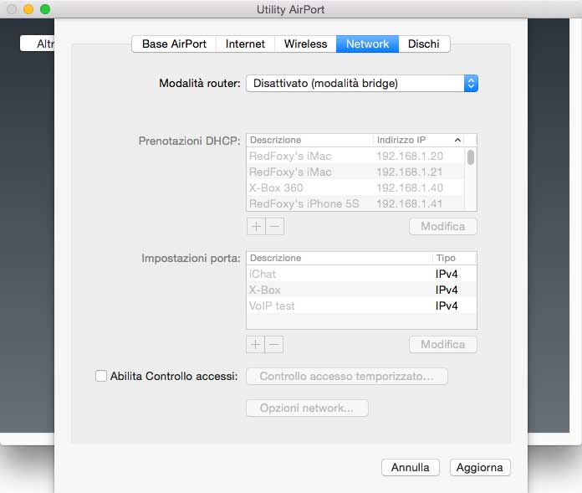Click Modifica under Impostazioni porta
Screen dimensions: 582x493
point(443,344)
